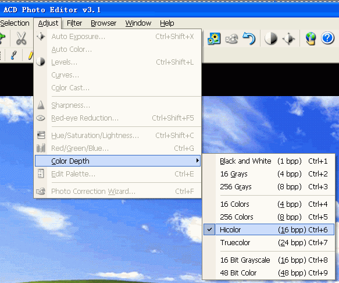Select 16 Grays color depth
The image size is (339, 283).
[269, 174]
